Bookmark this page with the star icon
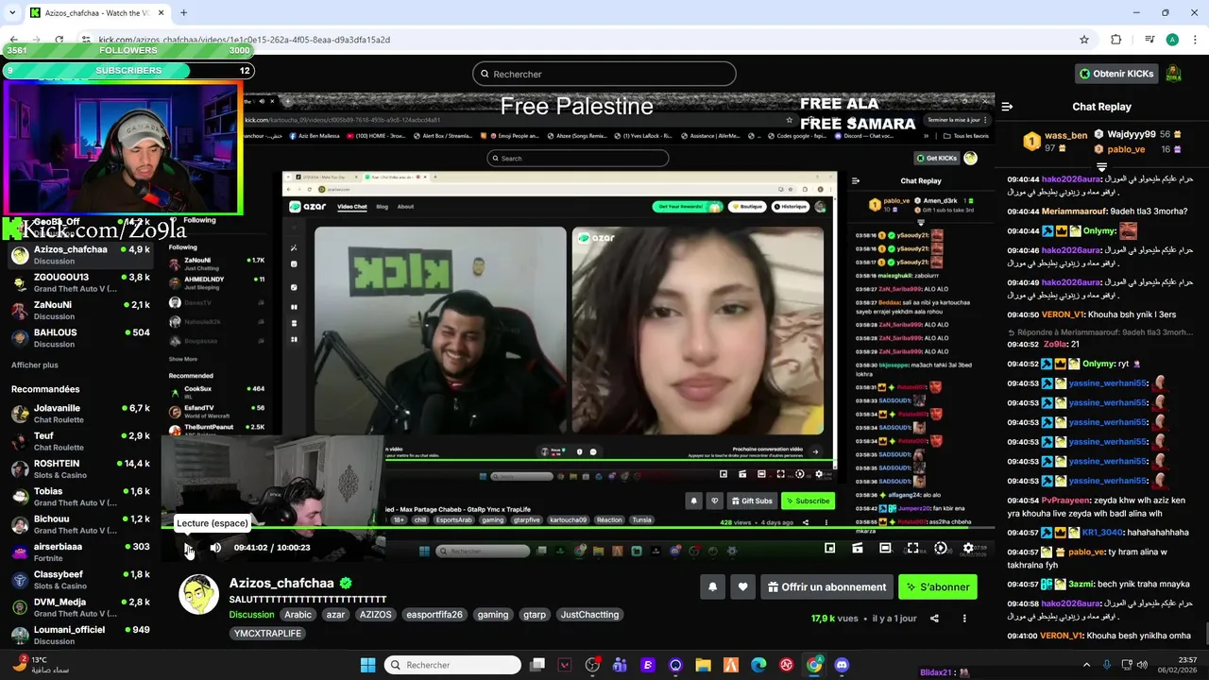 point(1084,40)
